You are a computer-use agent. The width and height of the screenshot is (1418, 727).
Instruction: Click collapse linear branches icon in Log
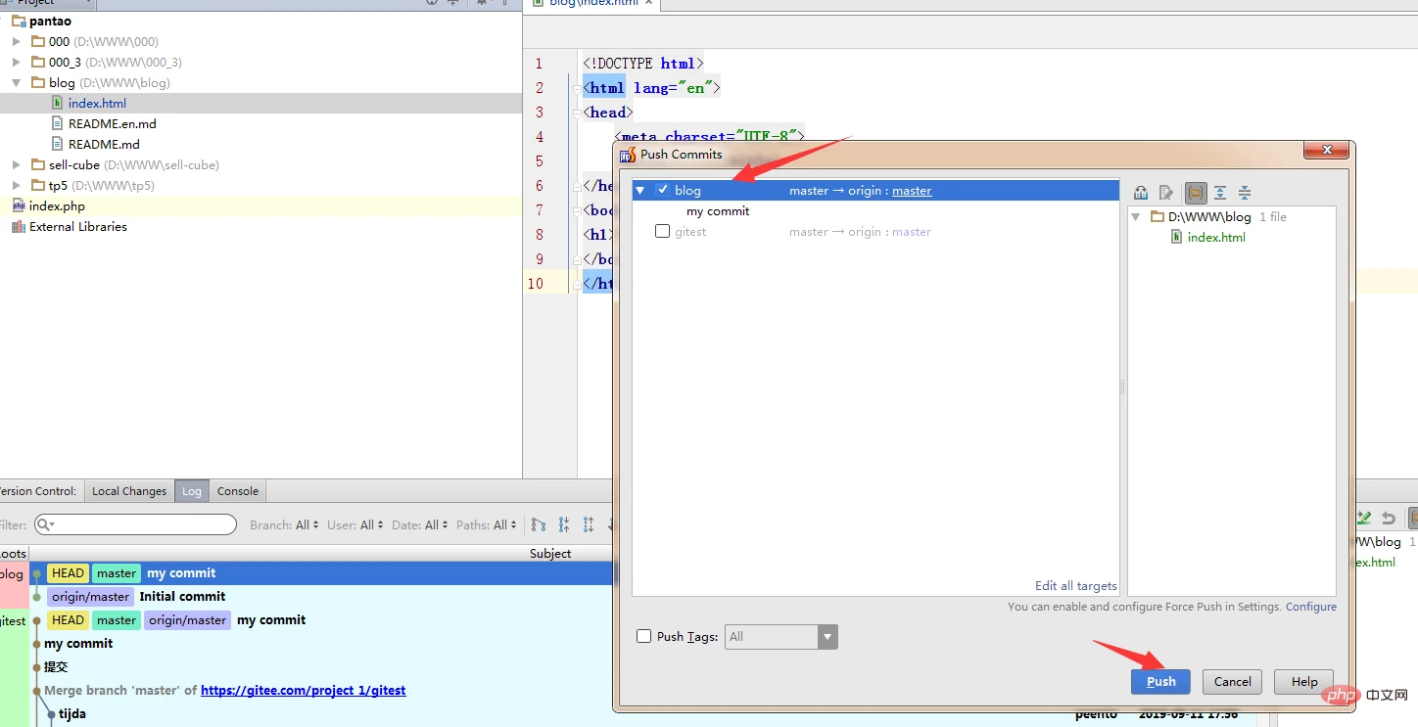click(564, 525)
